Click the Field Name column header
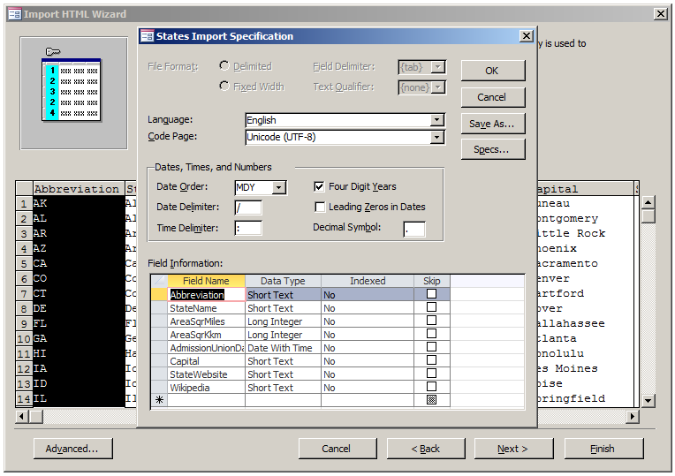Screen dimensions: 675x476 point(206,281)
